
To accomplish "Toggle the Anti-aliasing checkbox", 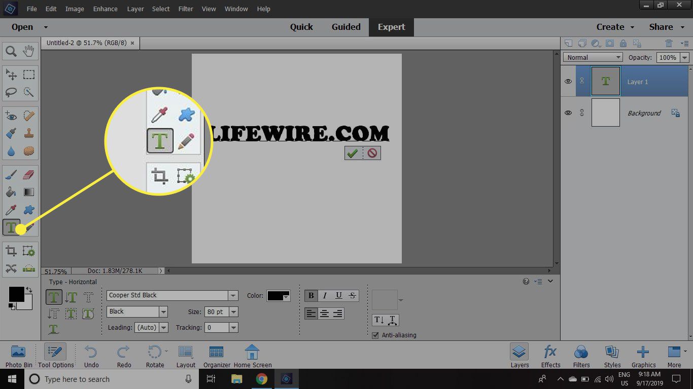I will [x=375, y=335].
